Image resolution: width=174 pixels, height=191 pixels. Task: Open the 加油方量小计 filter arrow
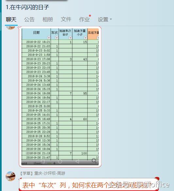[x=86, y=38]
